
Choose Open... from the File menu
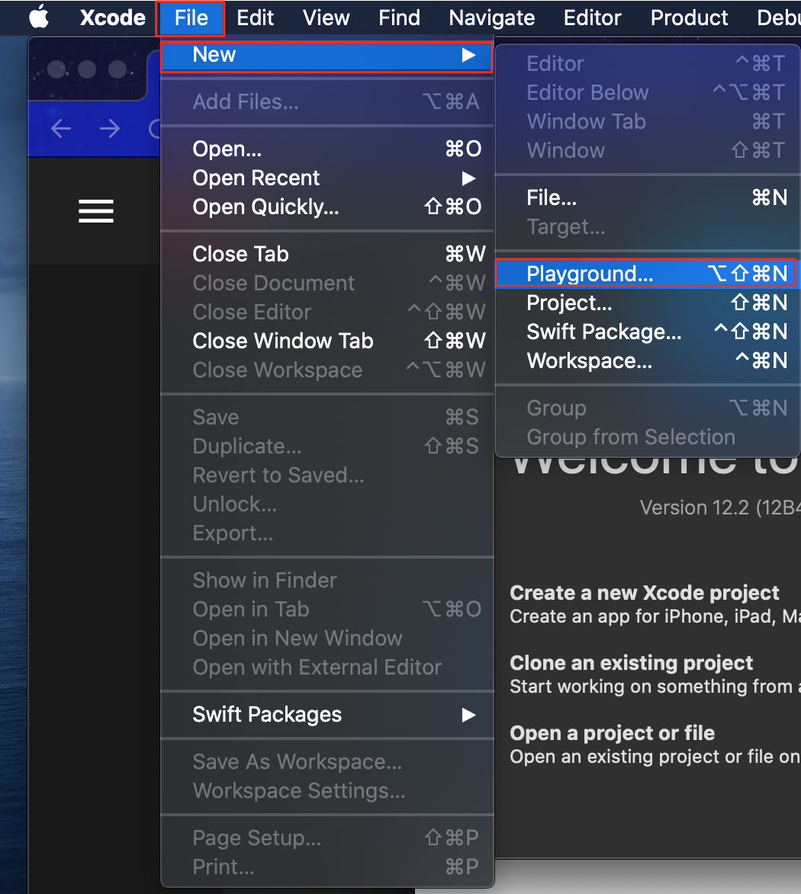tap(327, 149)
